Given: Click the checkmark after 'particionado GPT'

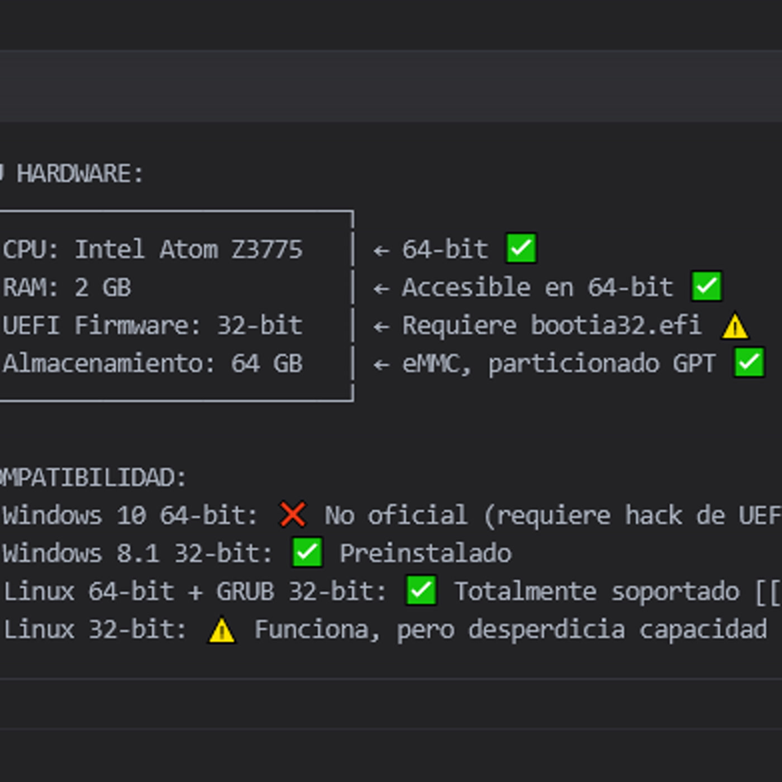Looking at the screenshot, I should click(x=749, y=363).
